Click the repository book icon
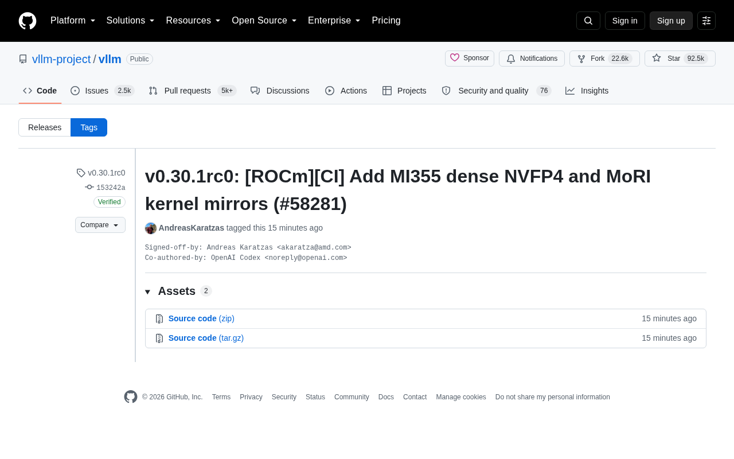 [x=23, y=59]
